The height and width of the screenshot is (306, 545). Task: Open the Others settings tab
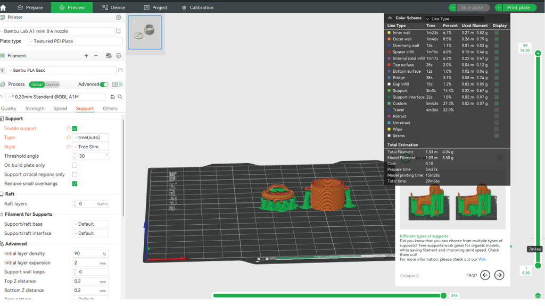point(110,108)
